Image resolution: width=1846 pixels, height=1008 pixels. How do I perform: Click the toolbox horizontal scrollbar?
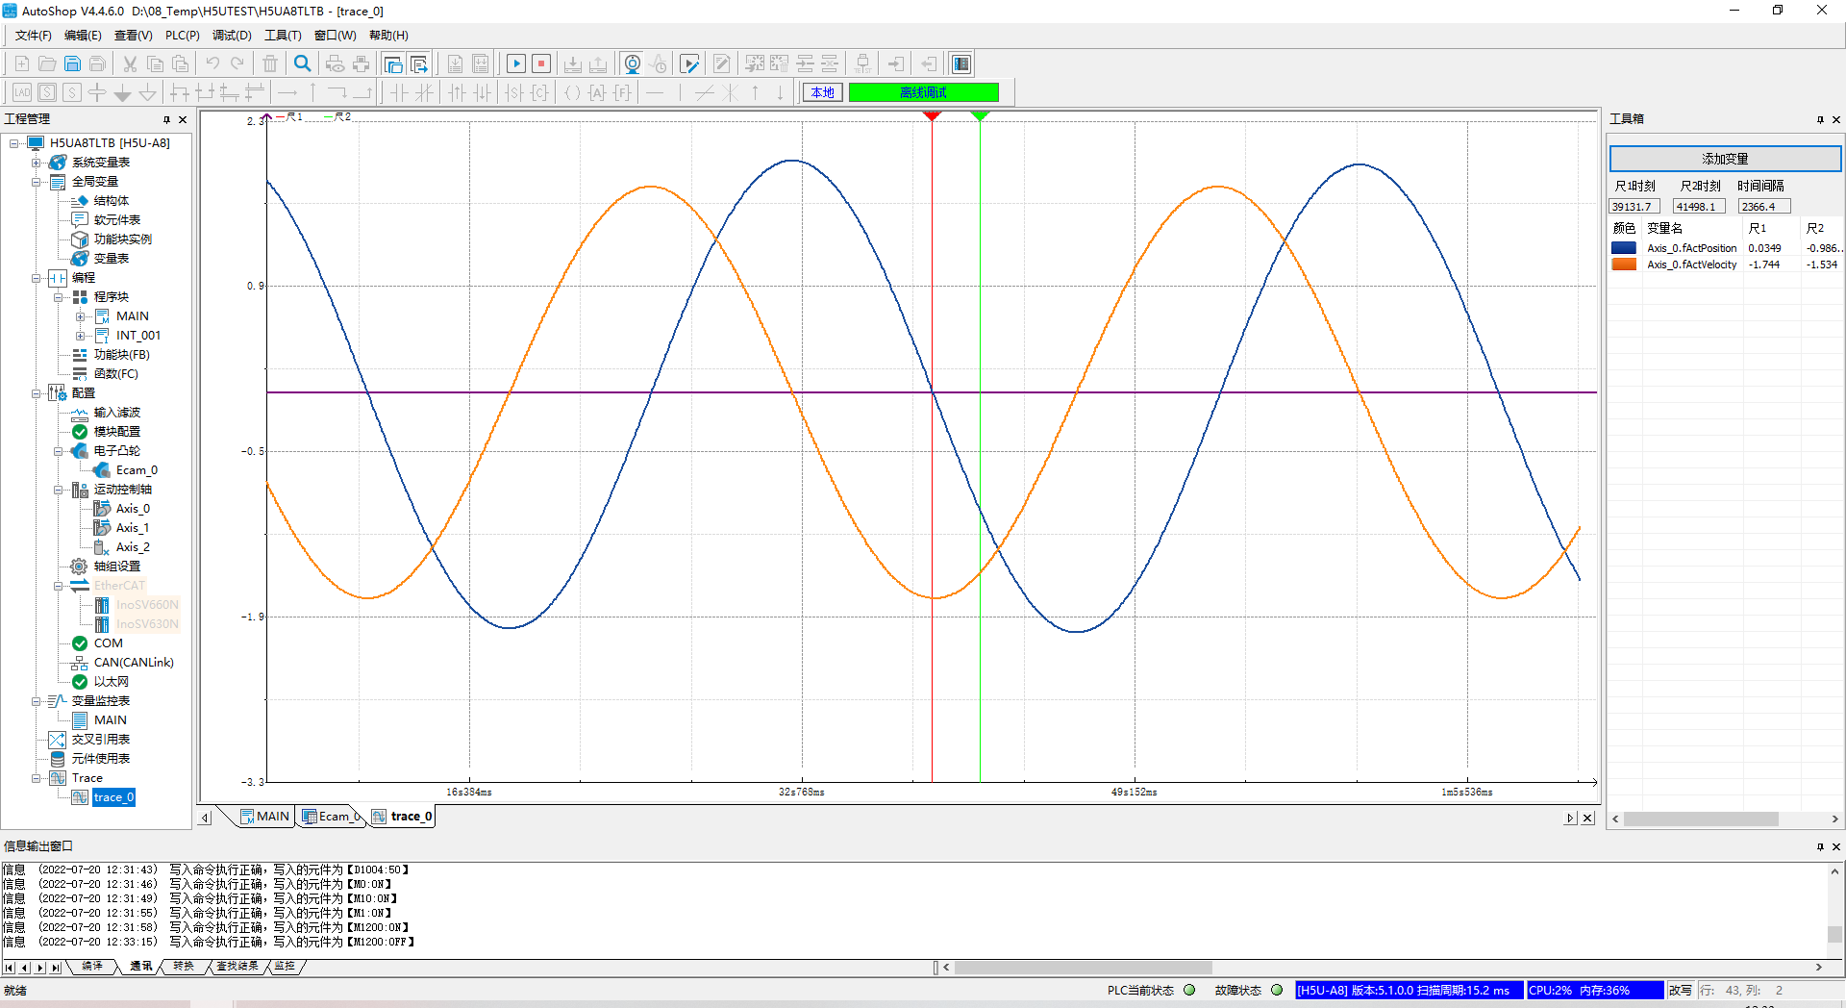tap(1701, 819)
